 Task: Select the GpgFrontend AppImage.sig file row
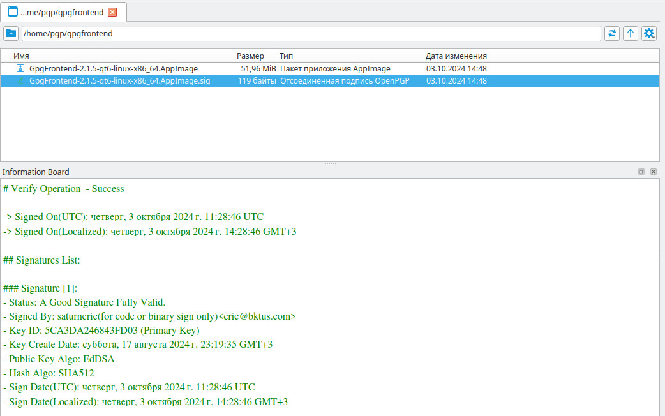click(x=120, y=81)
